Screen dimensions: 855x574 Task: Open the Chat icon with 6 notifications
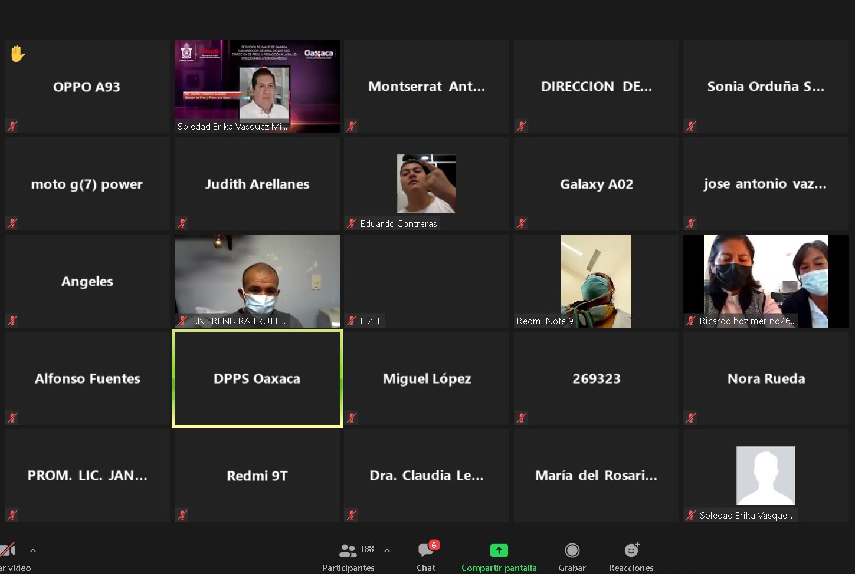point(426,550)
